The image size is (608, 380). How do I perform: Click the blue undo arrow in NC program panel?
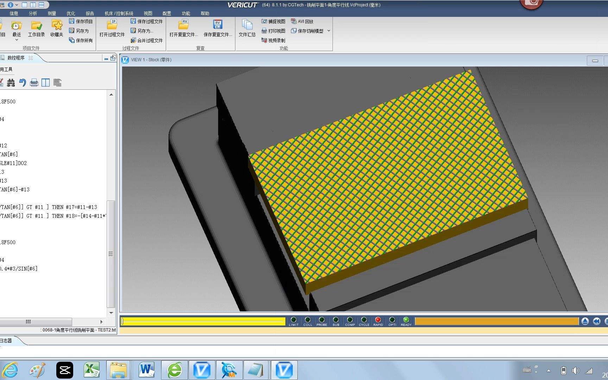click(x=23, y=83)
